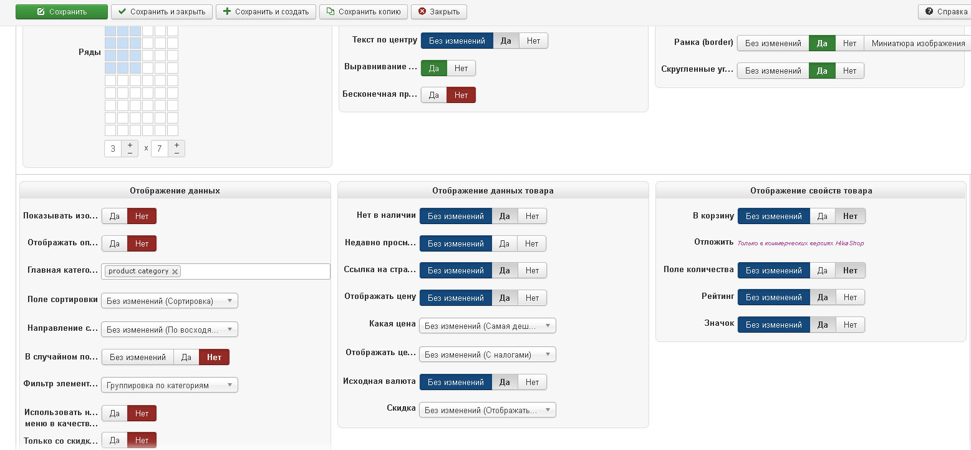Expand the Фильтр элемент... dropdown
This screenshot has height=450, width=971.
click(x=169, y=385)
